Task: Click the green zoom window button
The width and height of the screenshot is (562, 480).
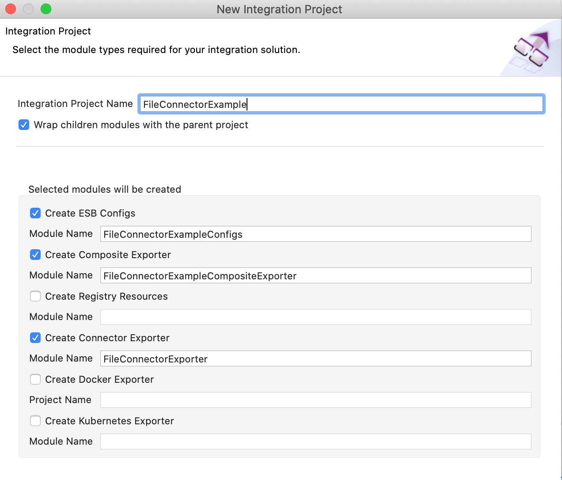Action: pyautogui.click(x=46, y=9)
